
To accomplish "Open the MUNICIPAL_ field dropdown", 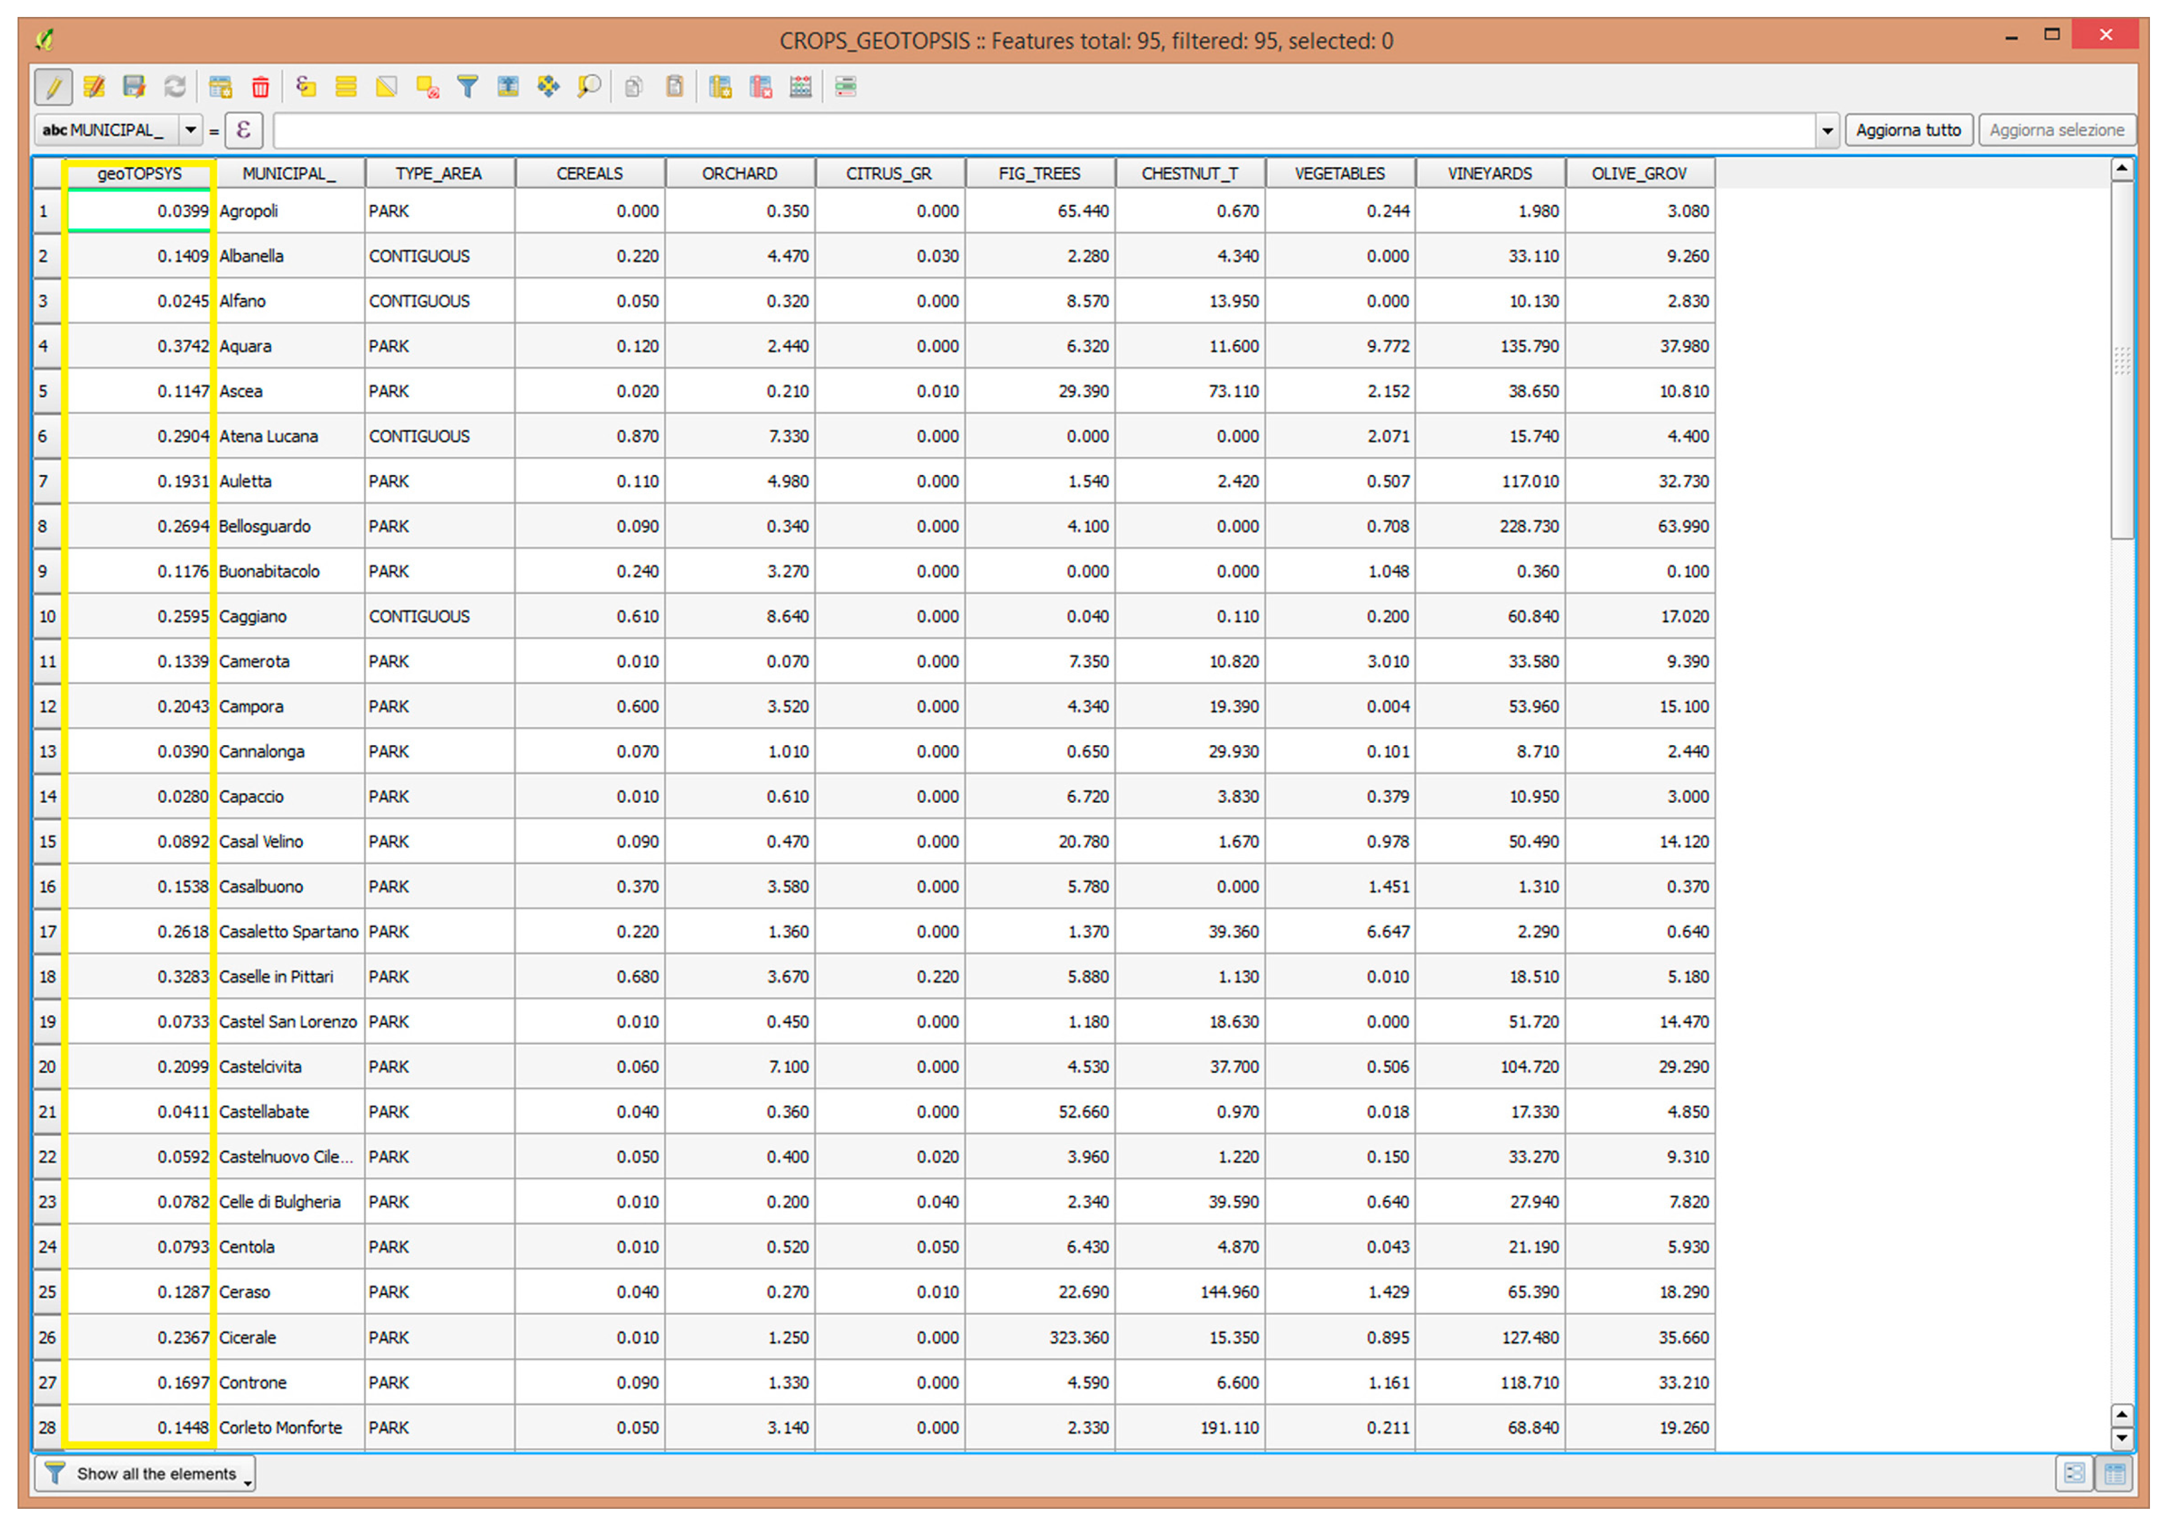I will point(191,130).
